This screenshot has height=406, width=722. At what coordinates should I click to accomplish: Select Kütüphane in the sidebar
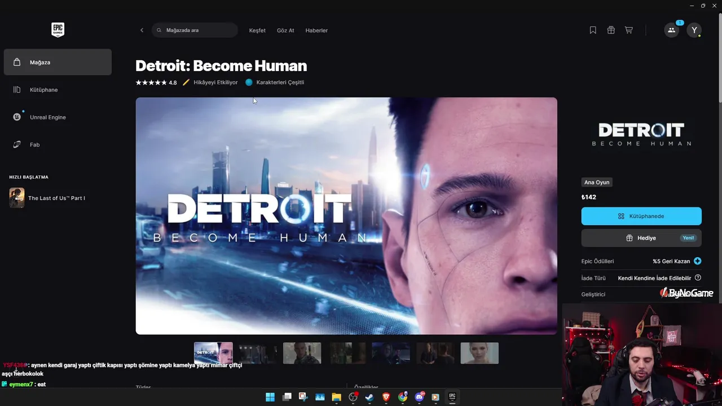click(58, 90)
